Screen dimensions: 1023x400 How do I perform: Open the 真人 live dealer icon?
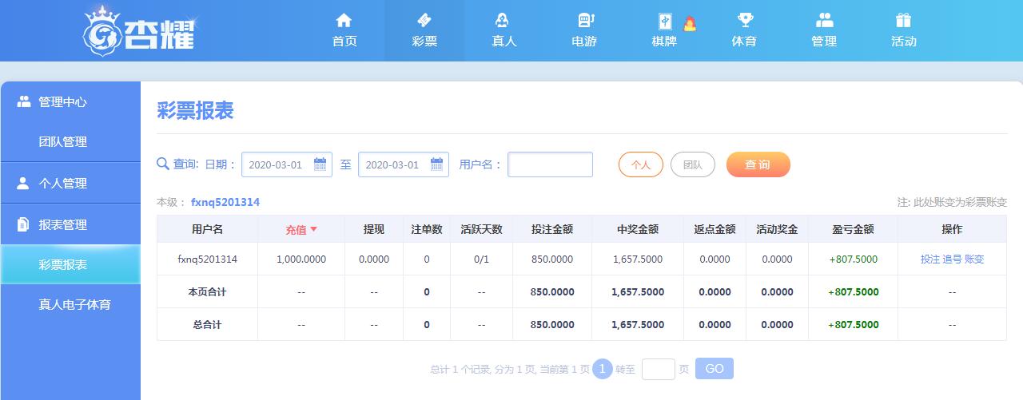[504, 20]
